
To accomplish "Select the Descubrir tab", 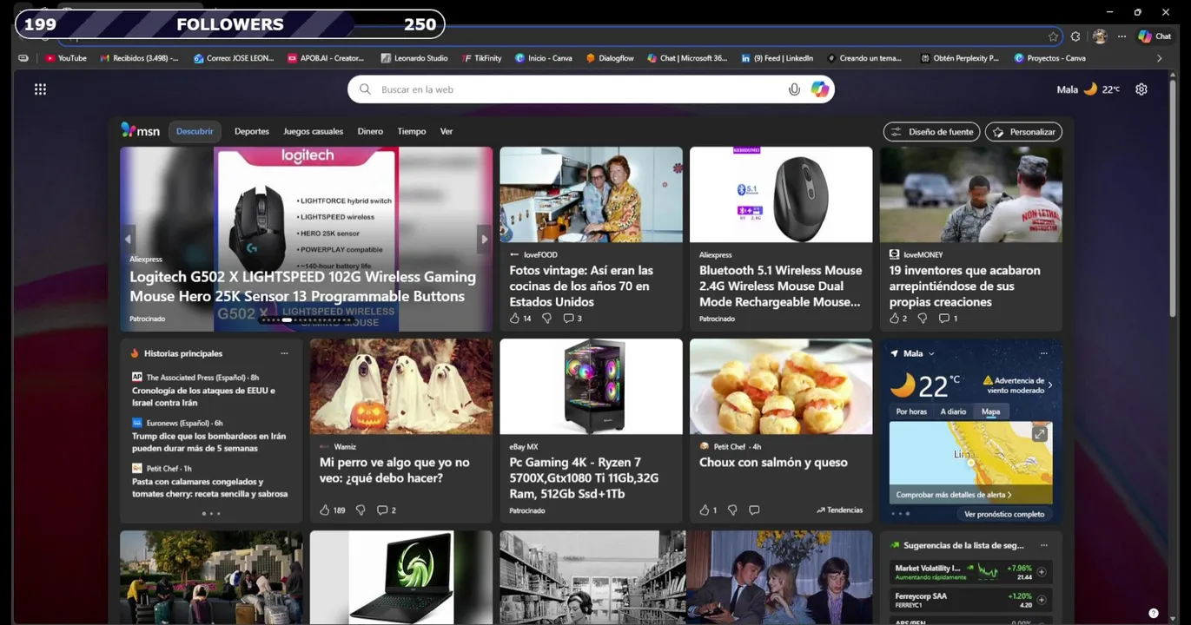I will coord(195,131).
